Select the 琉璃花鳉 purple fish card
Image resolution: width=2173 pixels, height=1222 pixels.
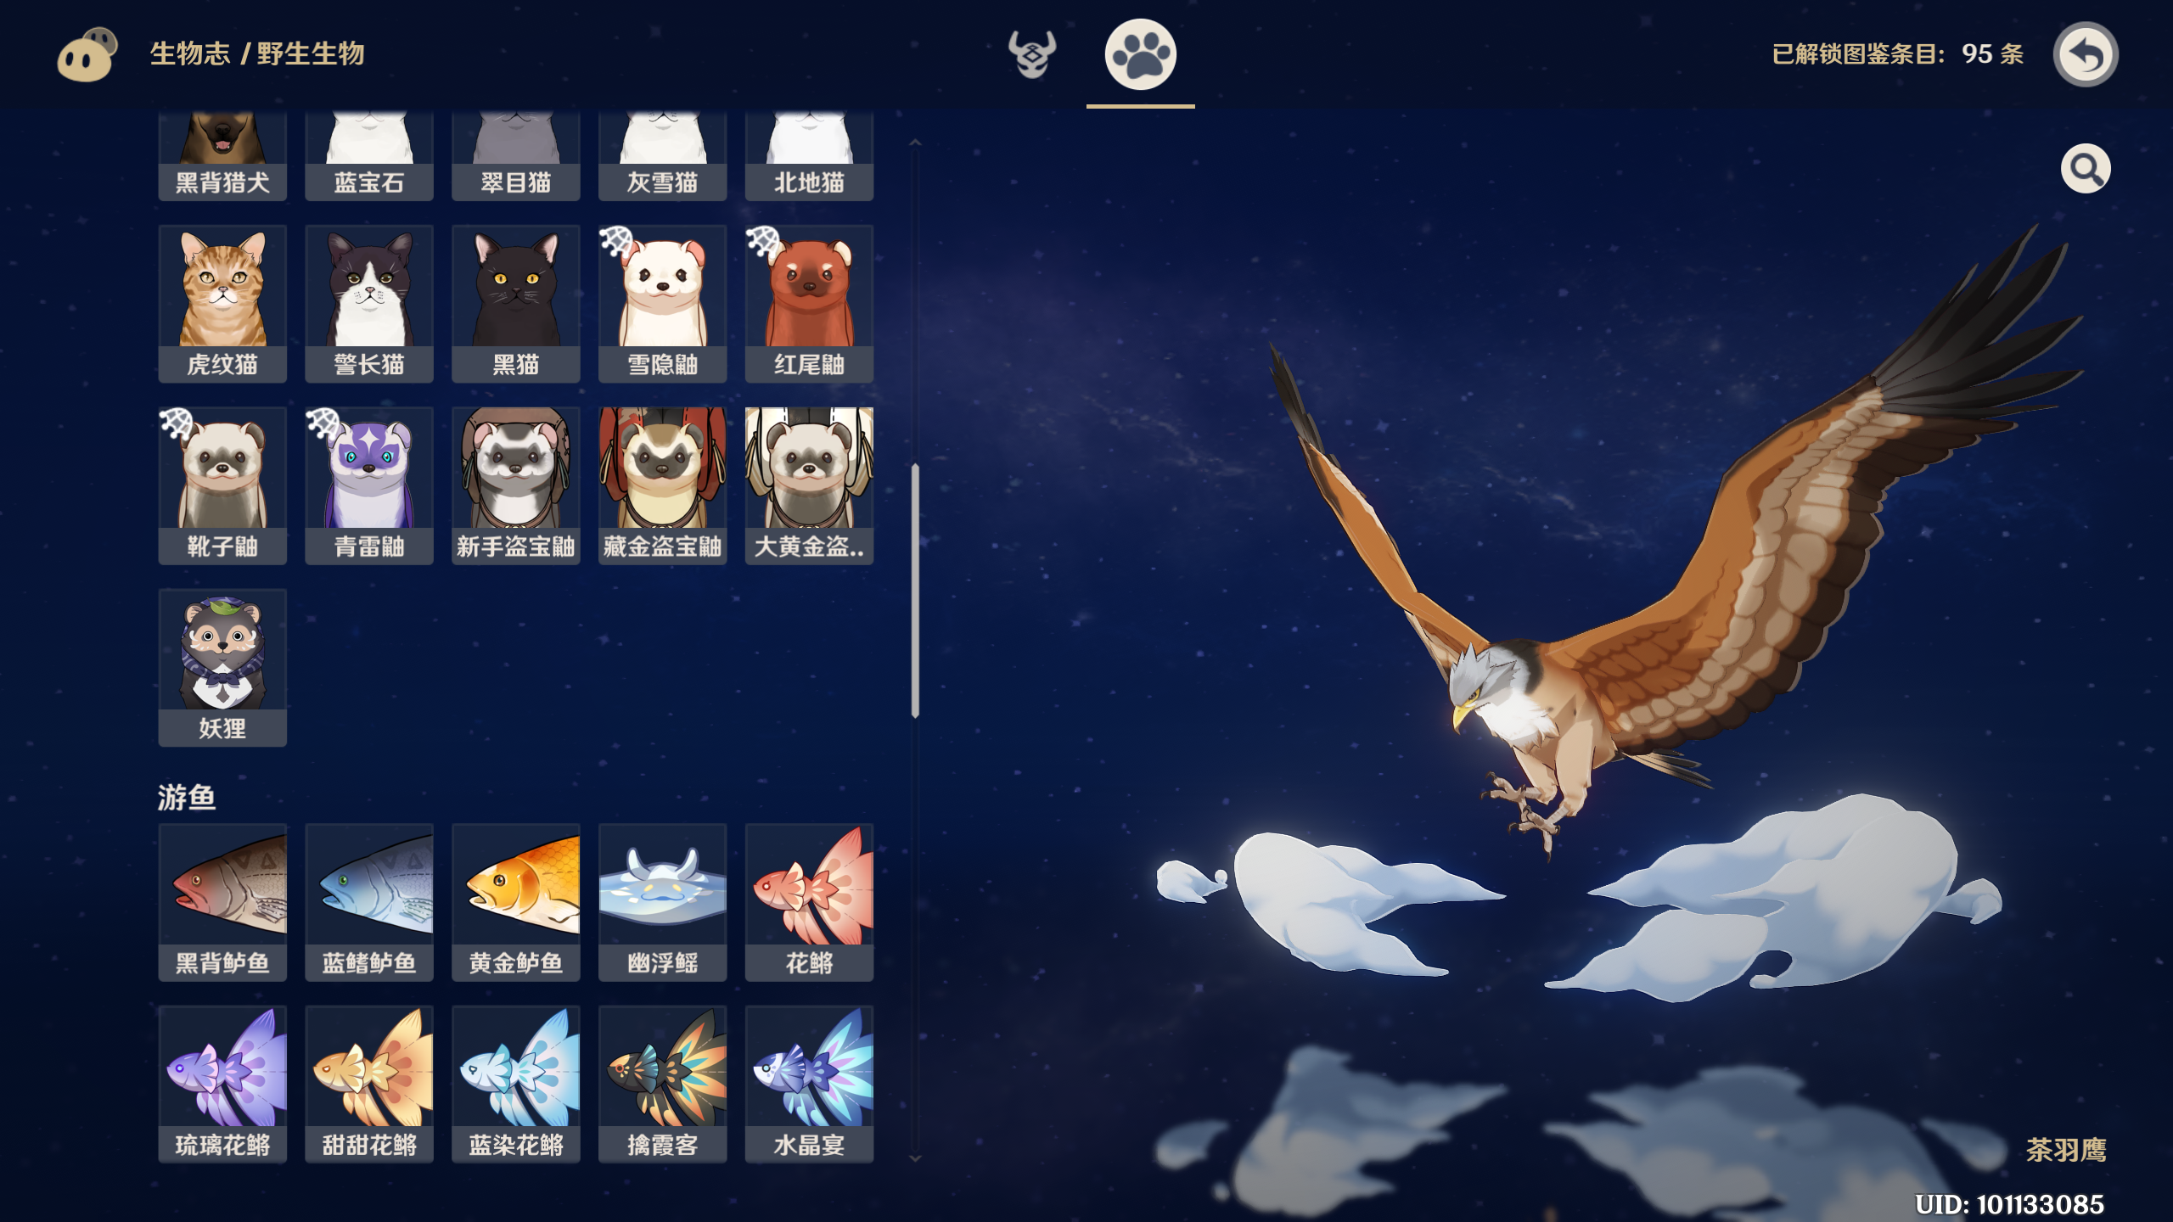click(222, 1085)
